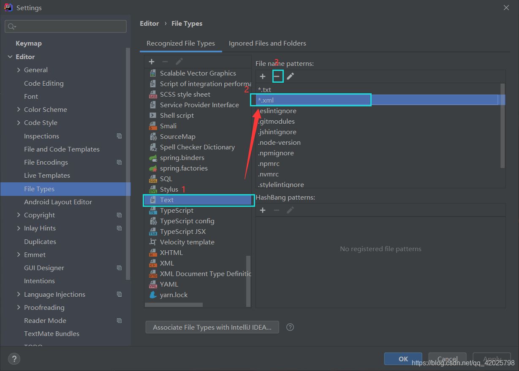Open Settings dialog help button

pos(14,359)
